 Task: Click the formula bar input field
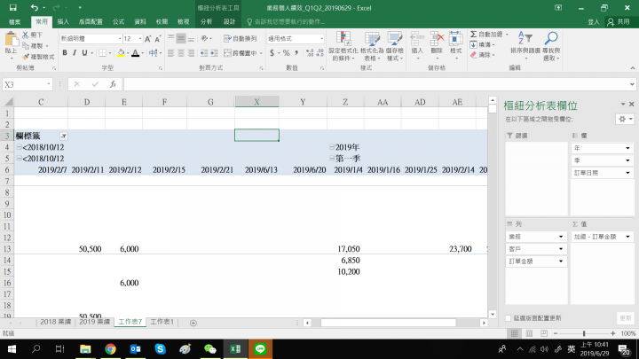tap(377, 84)
